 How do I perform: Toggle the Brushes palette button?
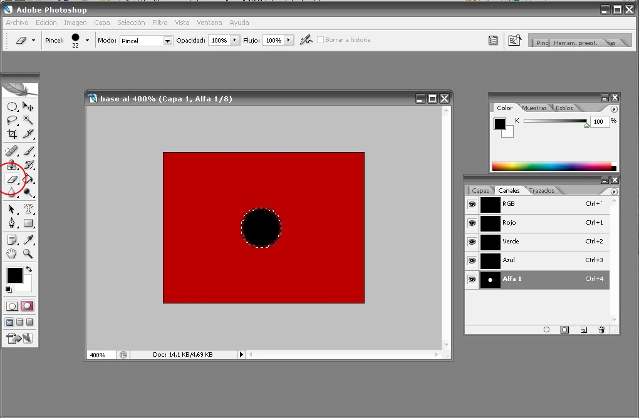[x=515, y=40]
